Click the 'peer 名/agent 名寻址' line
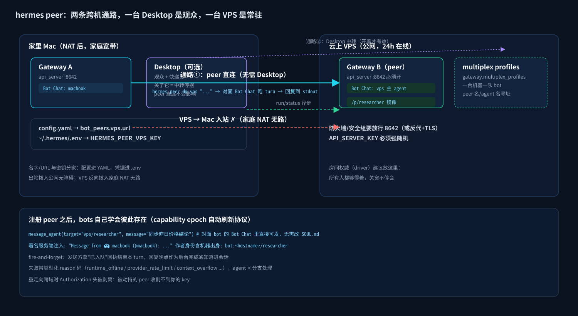The image size is (578, 316). (x=486, y=94)
